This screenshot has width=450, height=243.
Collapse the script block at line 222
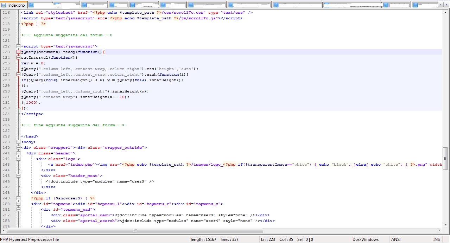tap(18, 46)
